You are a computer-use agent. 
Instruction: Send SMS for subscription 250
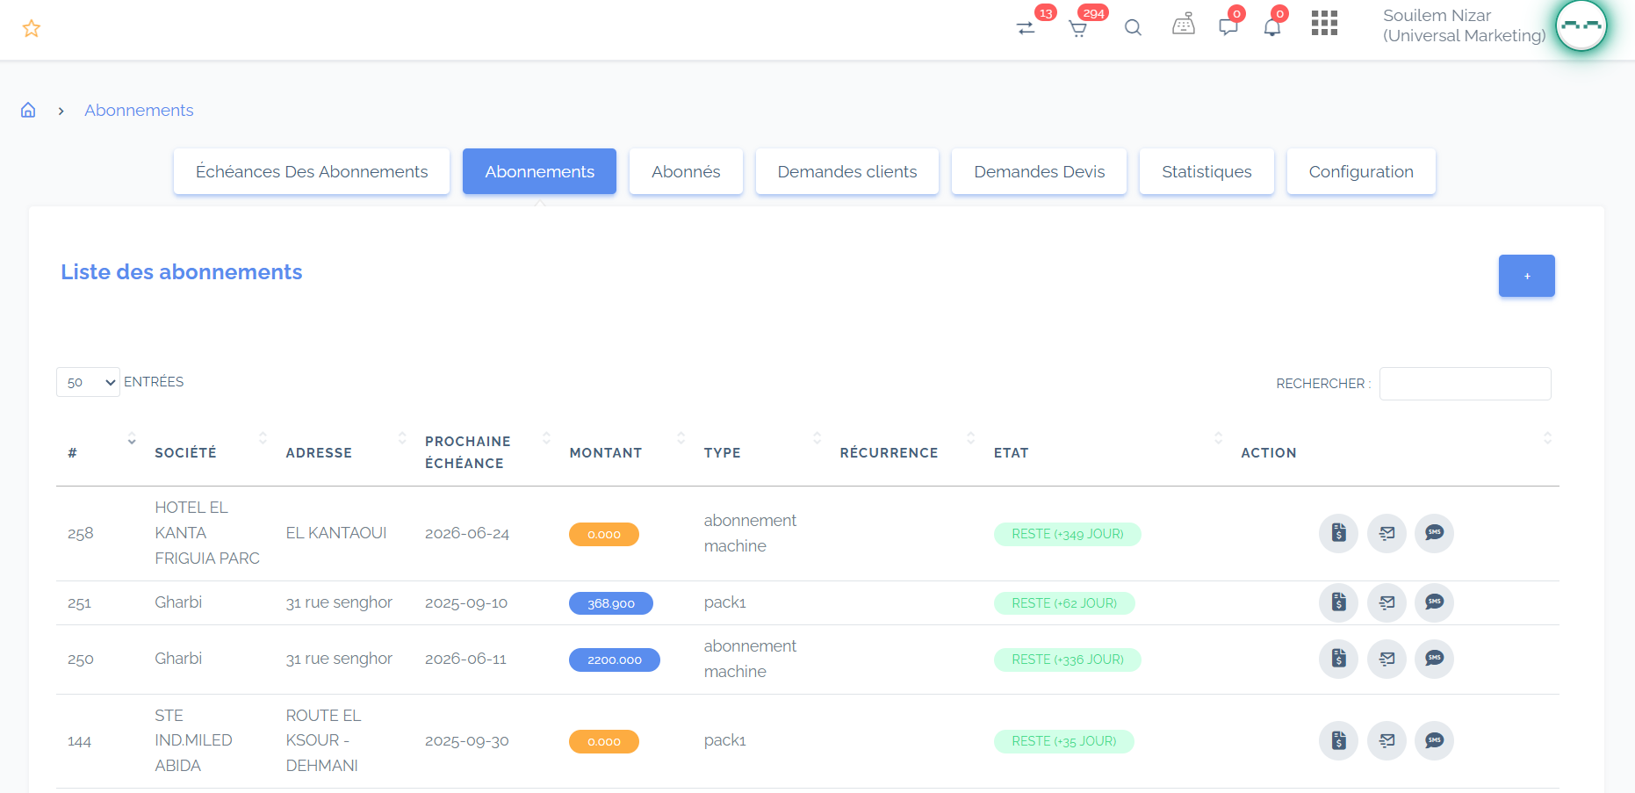[x=1434, y=659]
